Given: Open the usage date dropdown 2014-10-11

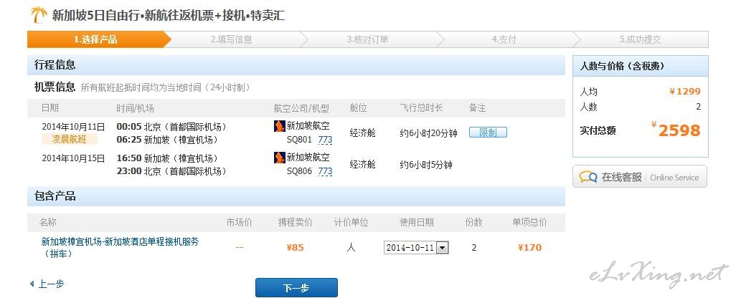Looking at the screenshot, I should 416,248.
